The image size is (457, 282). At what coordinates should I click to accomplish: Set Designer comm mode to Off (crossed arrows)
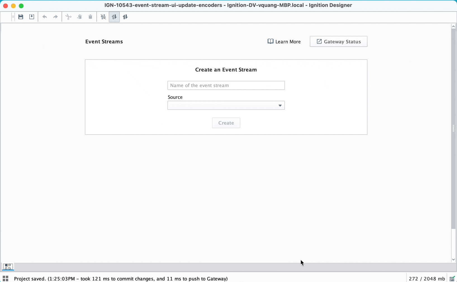103,17
